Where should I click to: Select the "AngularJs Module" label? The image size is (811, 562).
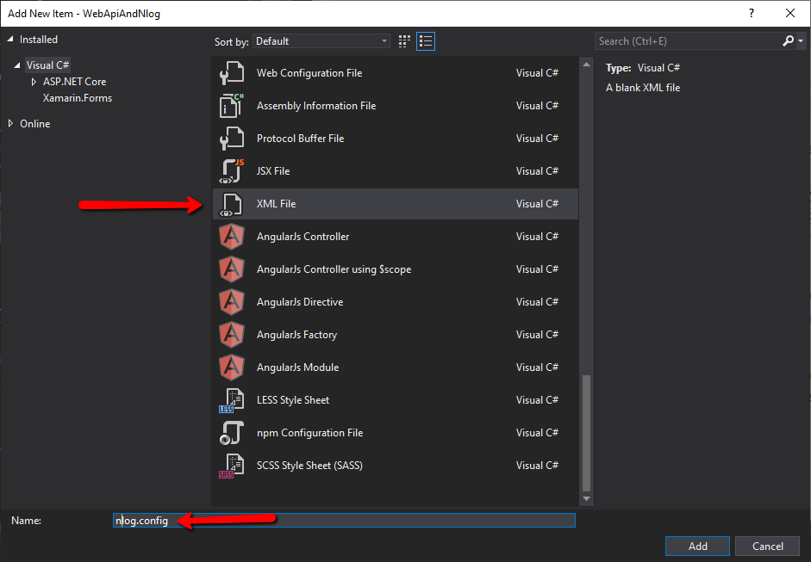[x=298, y=367]
